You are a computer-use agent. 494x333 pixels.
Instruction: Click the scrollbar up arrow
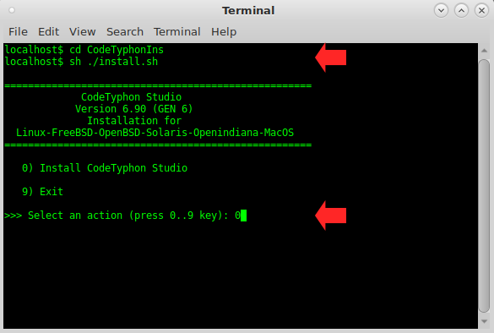(484, 51)
